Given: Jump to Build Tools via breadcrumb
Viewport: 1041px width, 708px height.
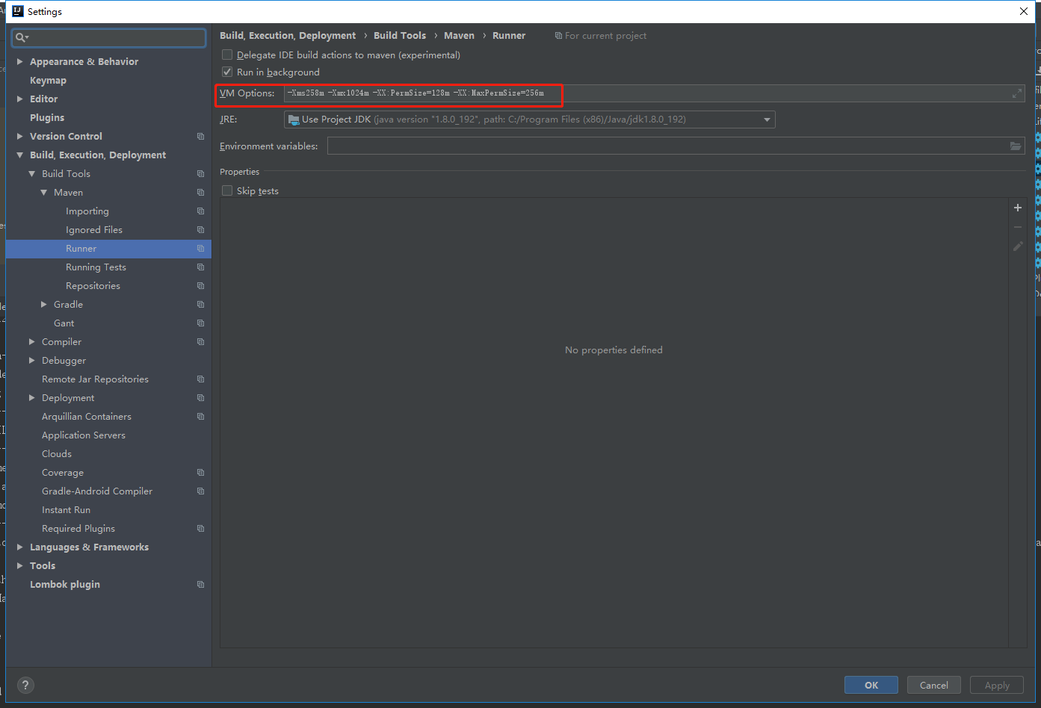Looking at the screenshot, I should tap(400, 35).
